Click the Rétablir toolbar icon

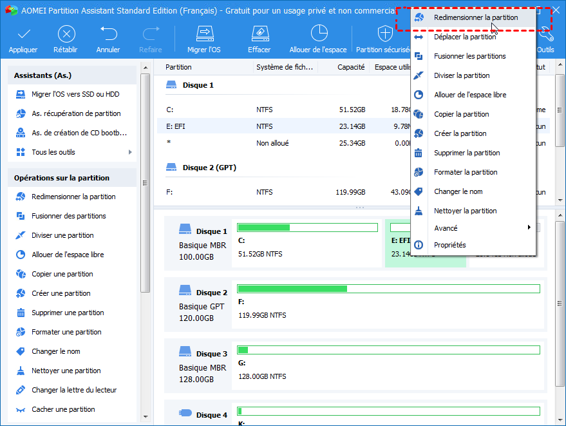(66, 34)
